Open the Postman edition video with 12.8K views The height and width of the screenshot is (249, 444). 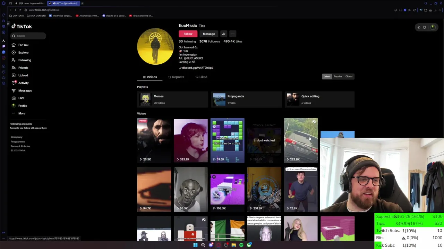coord(301,190)
